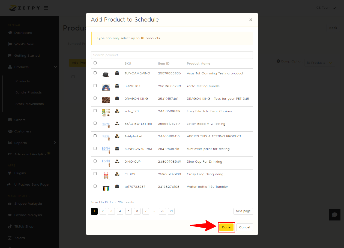The image size is (344, 248).
Task: Click the SKU column header
Action: tap(128, 63)
